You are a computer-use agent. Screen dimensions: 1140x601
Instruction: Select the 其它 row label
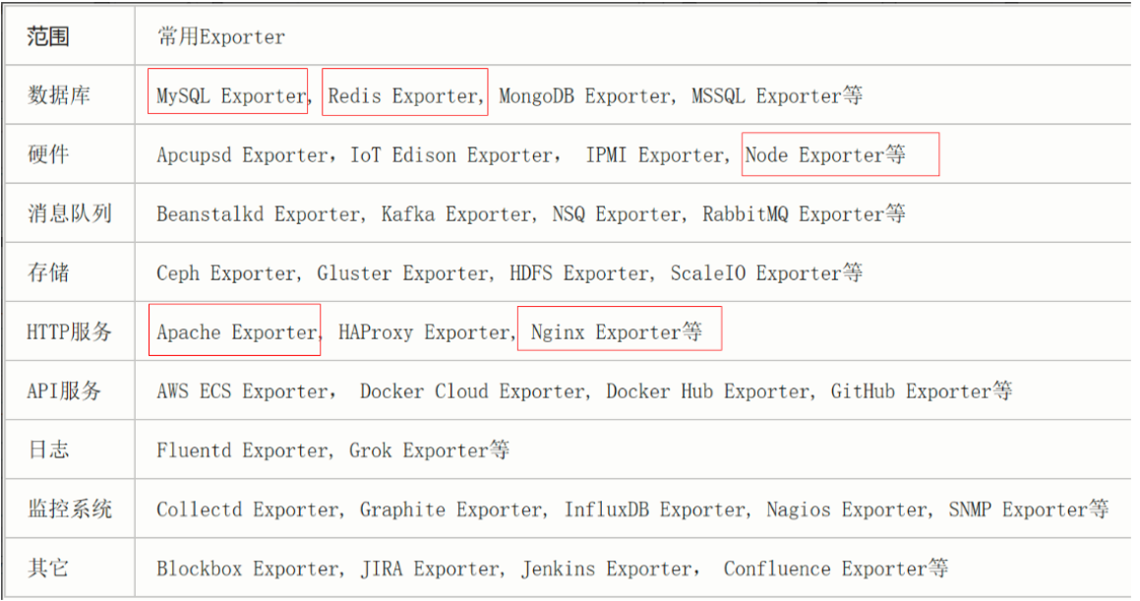(x=48, y=567)
